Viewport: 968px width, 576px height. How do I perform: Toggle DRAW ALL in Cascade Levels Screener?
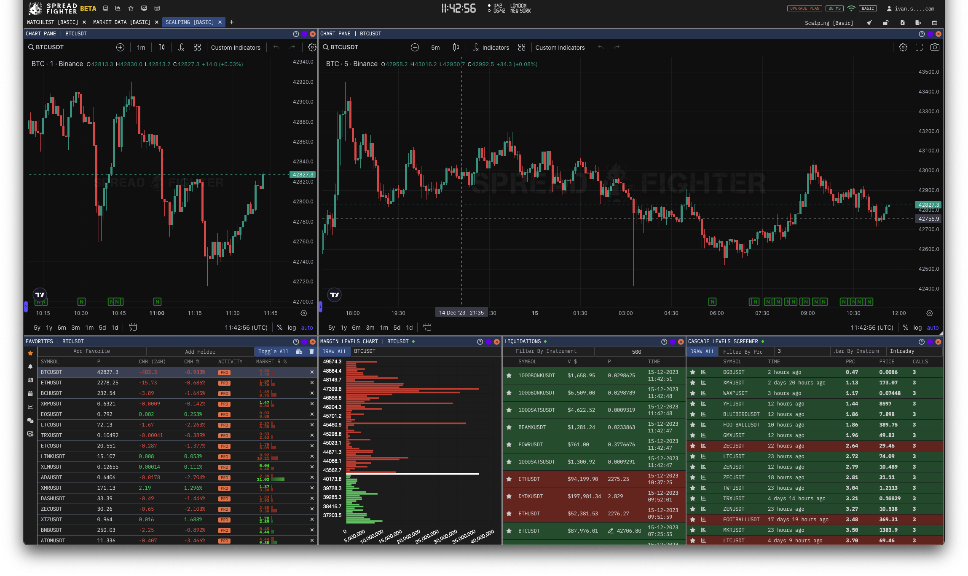coord(703,352)
